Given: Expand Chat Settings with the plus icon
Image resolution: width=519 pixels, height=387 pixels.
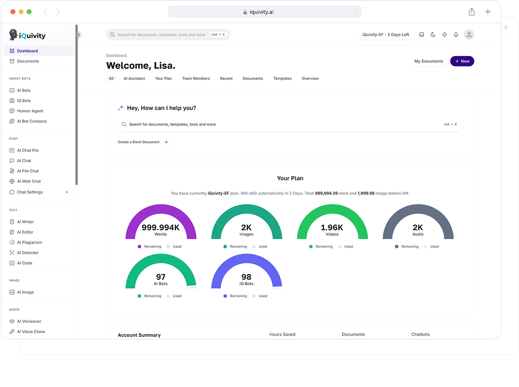Looking at the screenshot, I should [x=67, y=192].
